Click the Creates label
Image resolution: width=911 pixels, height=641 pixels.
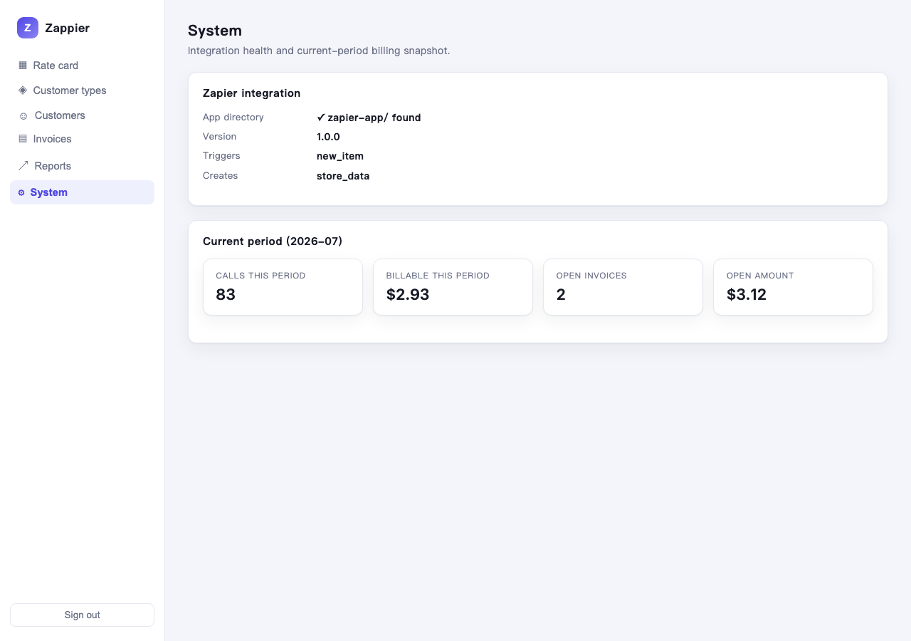click(220, 175)
